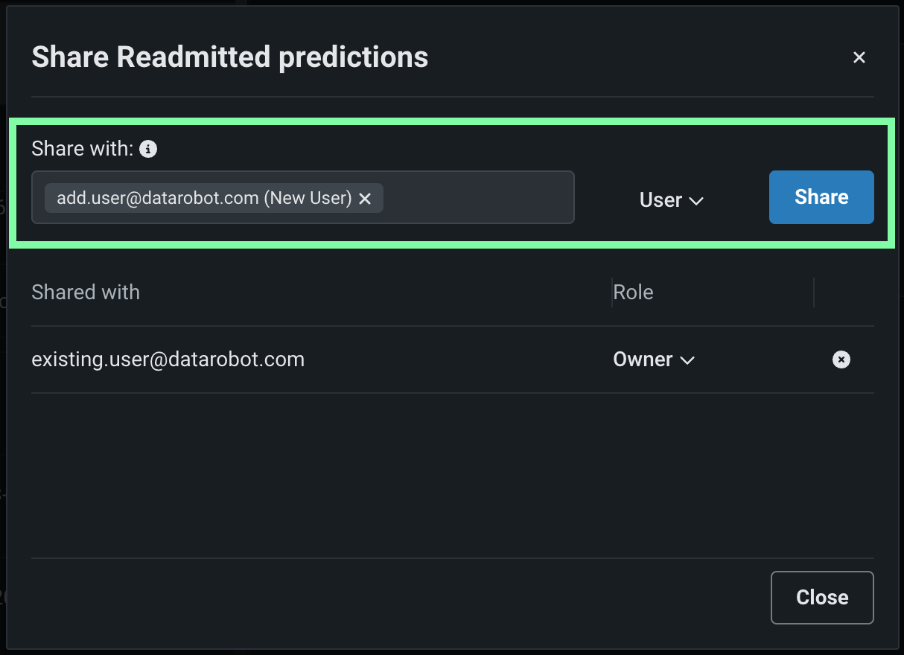Click the column divider right of Role

click(814, 293)
